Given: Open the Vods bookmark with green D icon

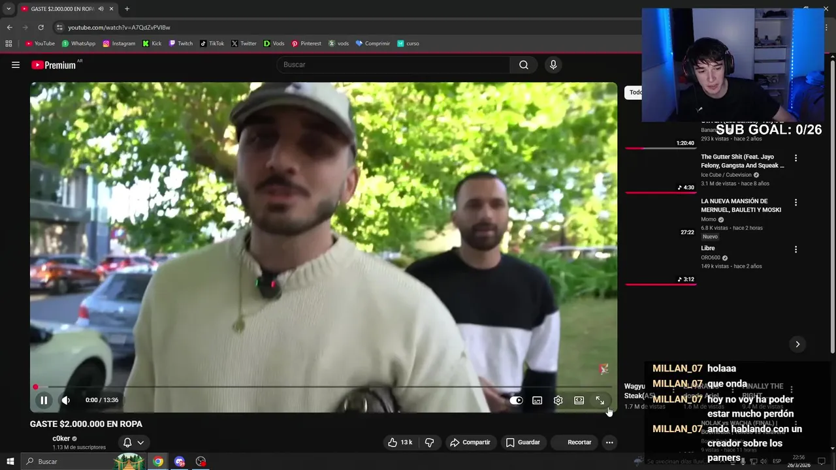Looking at the screenshot, I should [274, 44].
